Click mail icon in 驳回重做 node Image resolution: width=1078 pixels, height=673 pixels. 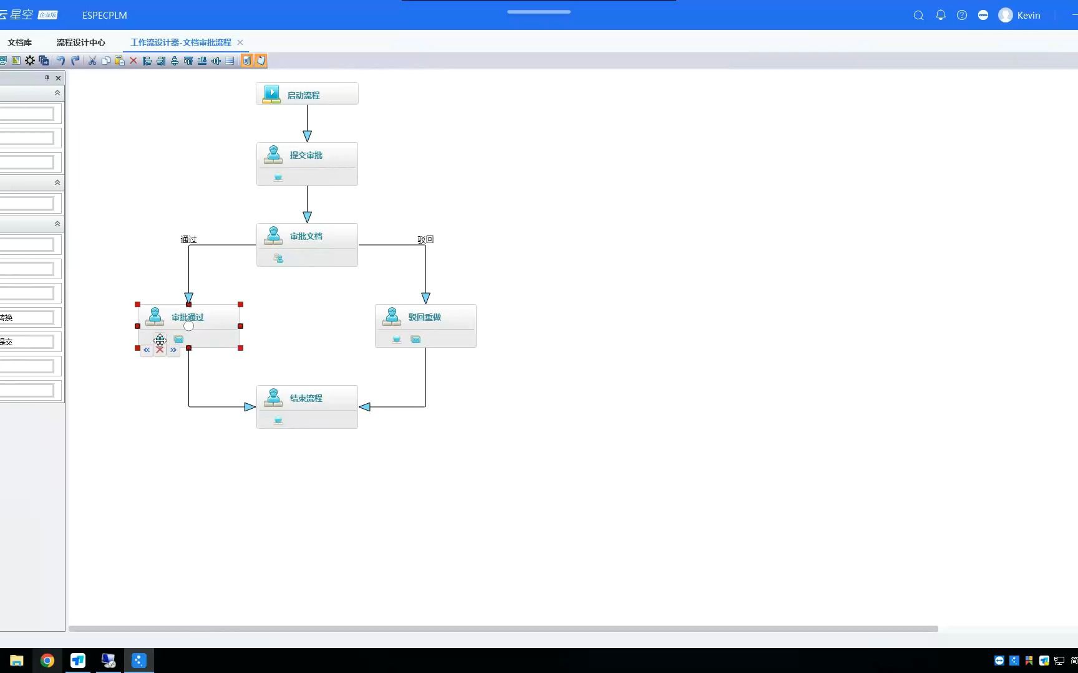pos(415,339)
